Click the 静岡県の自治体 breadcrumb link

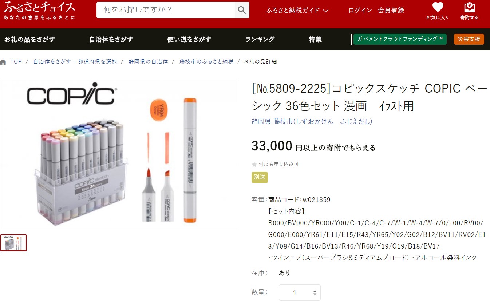click(148, 62)
